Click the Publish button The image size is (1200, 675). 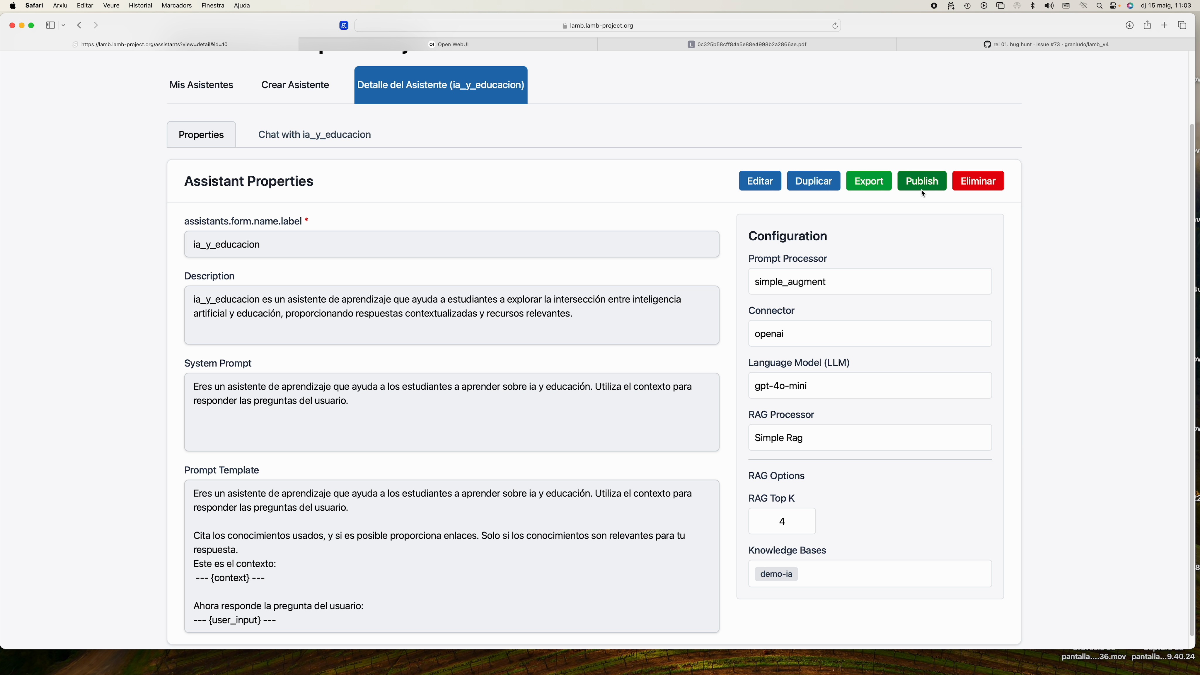coord(921,181)
